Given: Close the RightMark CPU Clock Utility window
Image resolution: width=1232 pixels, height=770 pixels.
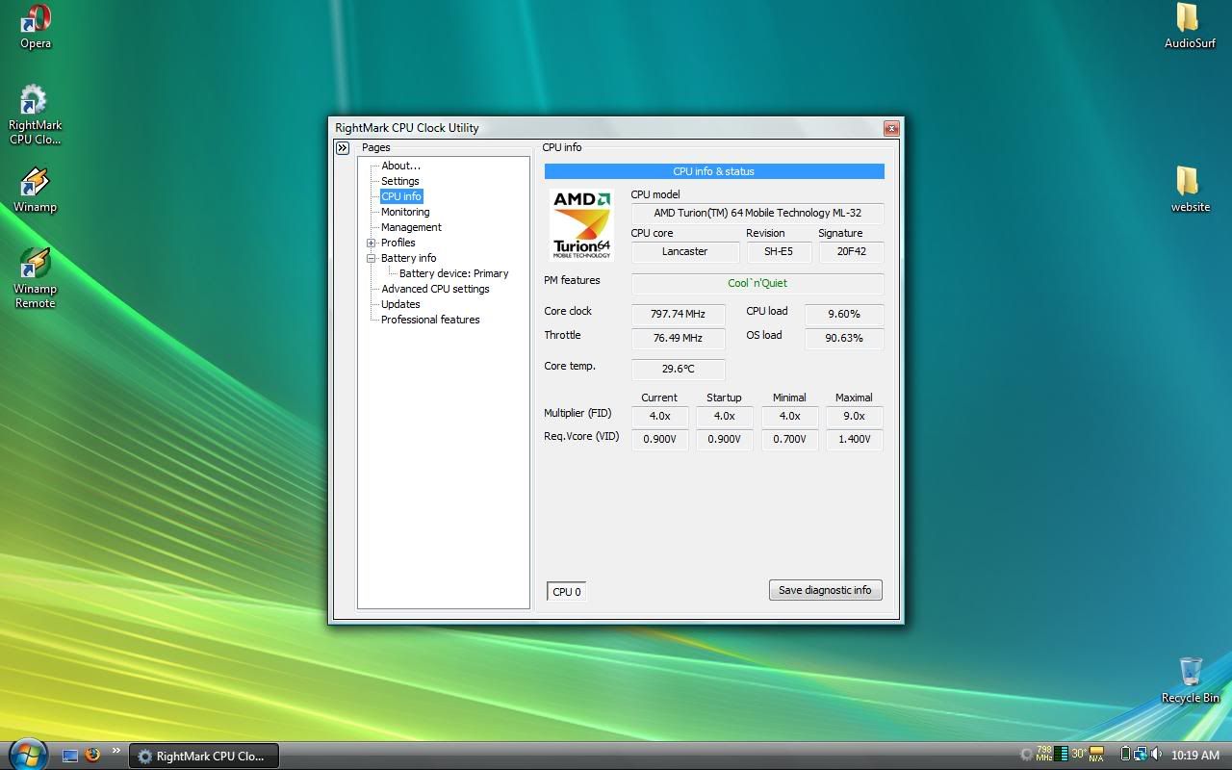Looking at the screenshot, I should 891,128.
